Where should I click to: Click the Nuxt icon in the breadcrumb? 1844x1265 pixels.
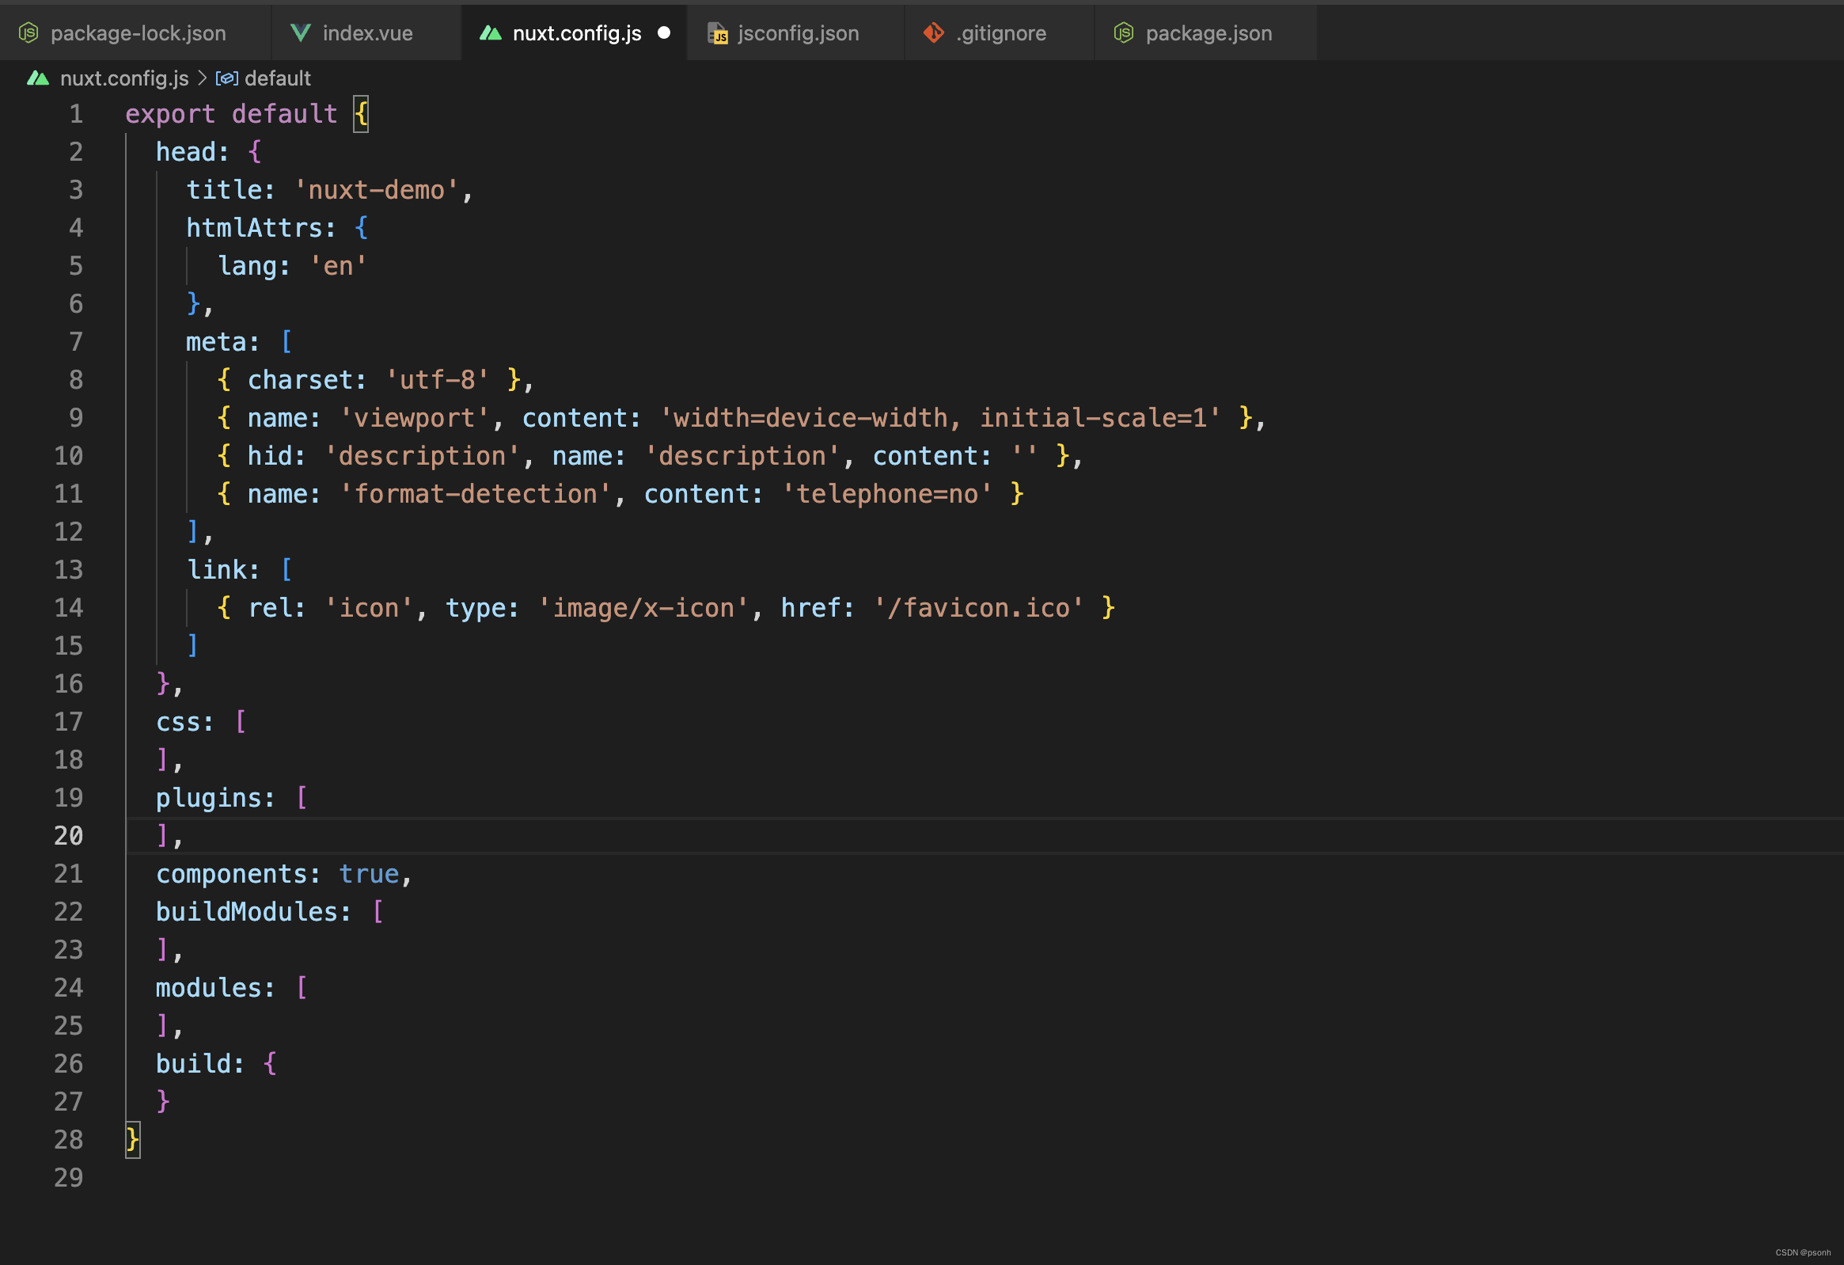click(x=38, y=78)
